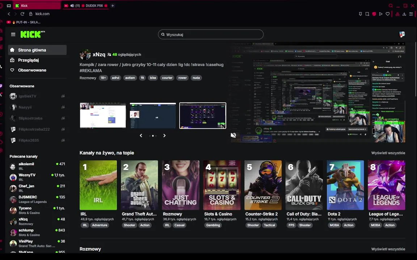Screen dimensions: 417x260
Task: Toggle the red ad blocker shield icon
Action: pyautogui.click(x=374, y=14)
